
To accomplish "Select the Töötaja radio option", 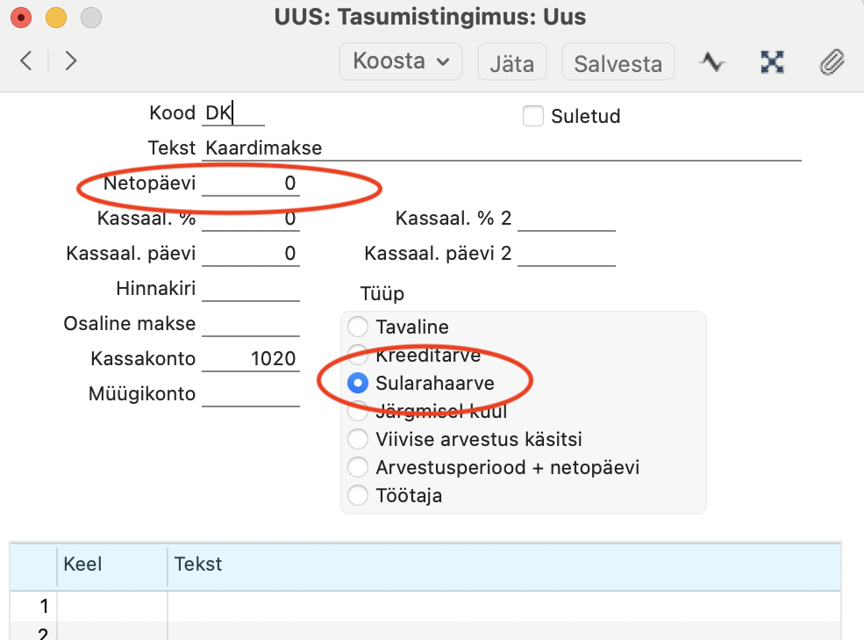I will tap(358, 495).
